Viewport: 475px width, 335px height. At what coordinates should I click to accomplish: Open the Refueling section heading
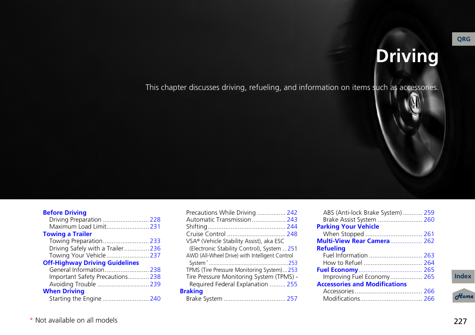tap(331, 248)
